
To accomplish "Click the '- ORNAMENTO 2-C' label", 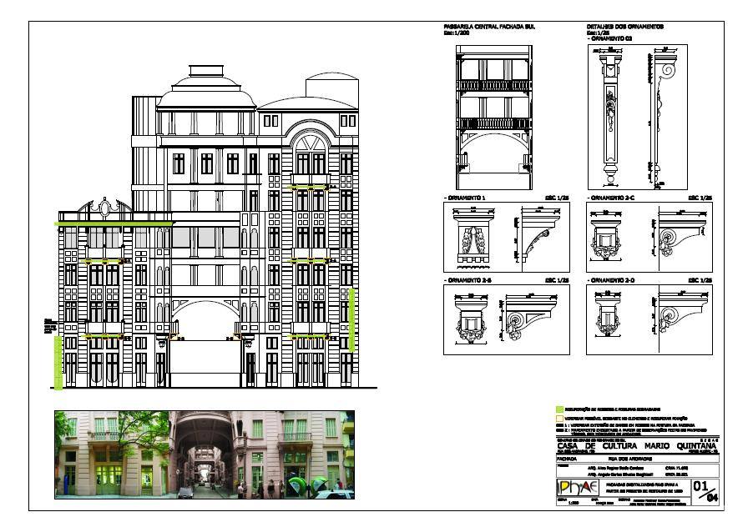I will click(610, 198).
